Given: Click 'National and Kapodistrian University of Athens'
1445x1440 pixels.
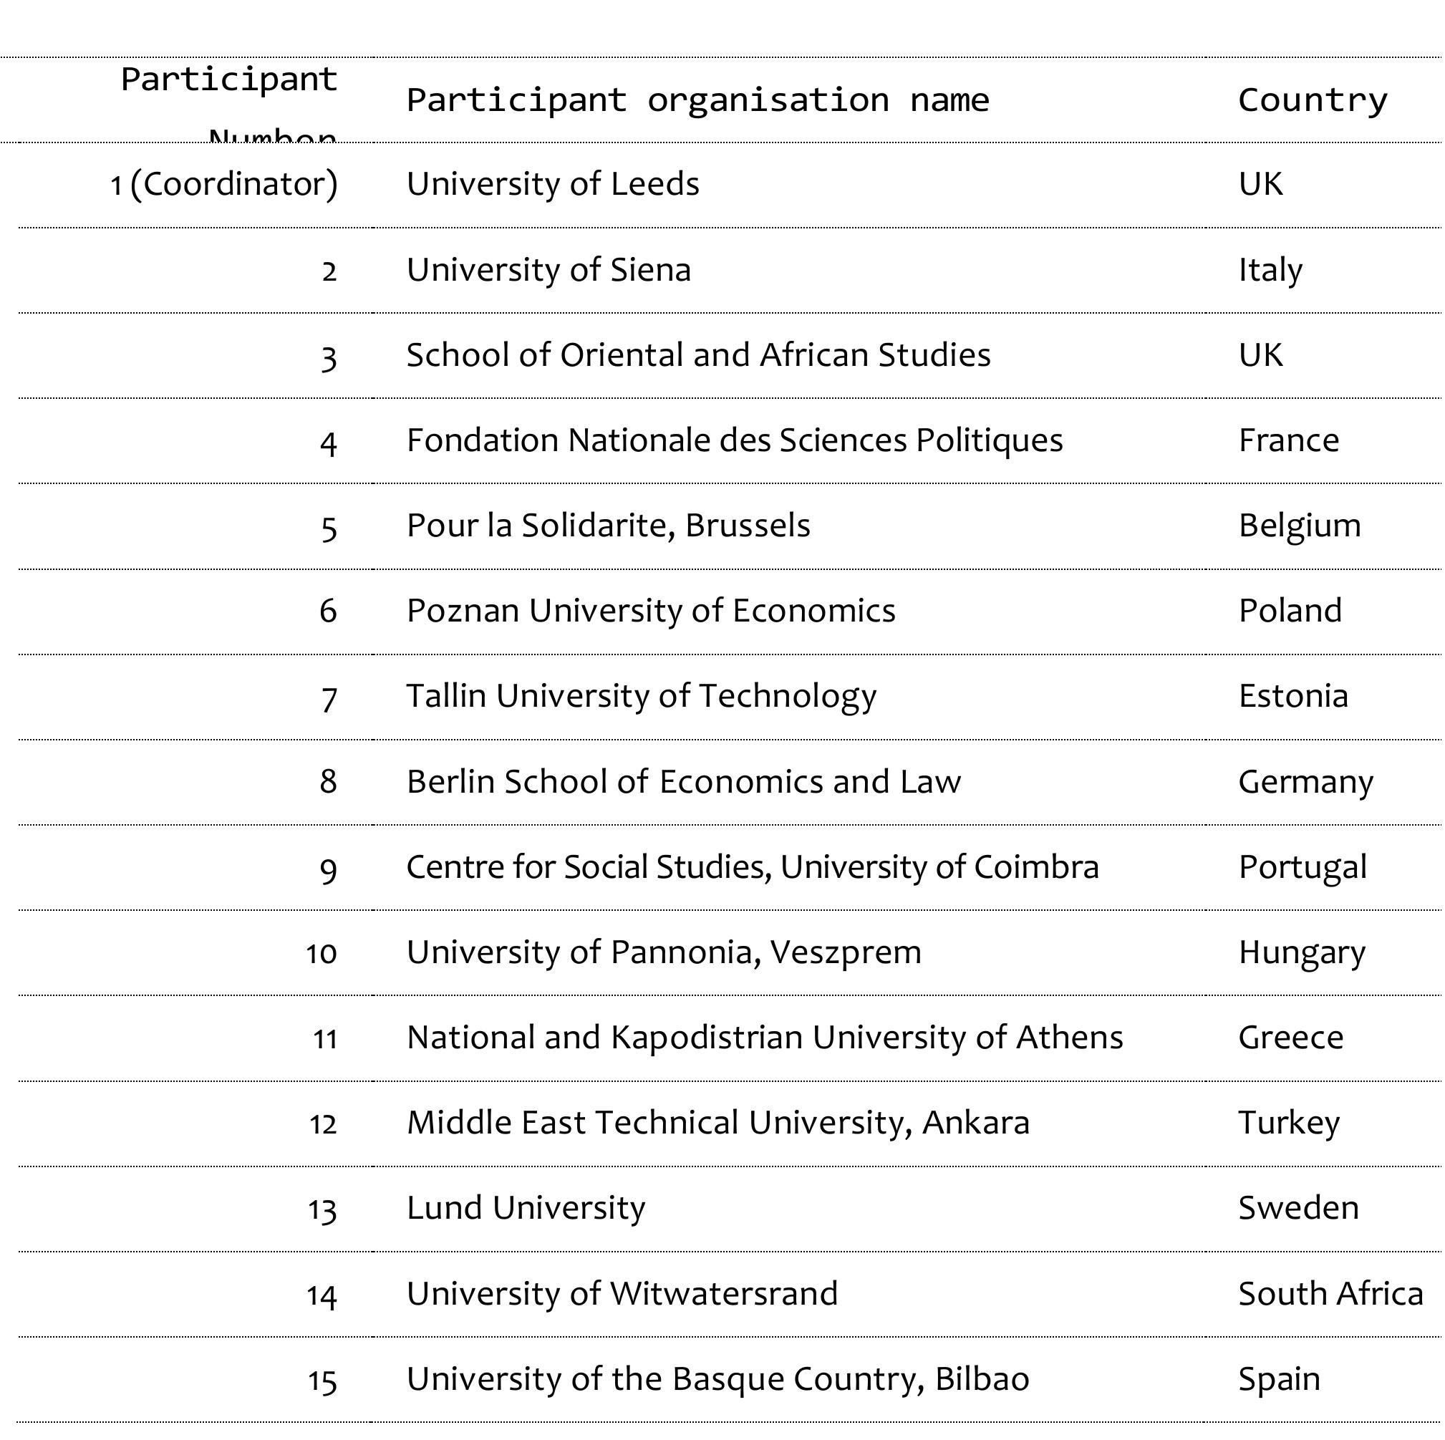Looking at the screenshot, I should pyautogui.click(x=764, y=1038).
